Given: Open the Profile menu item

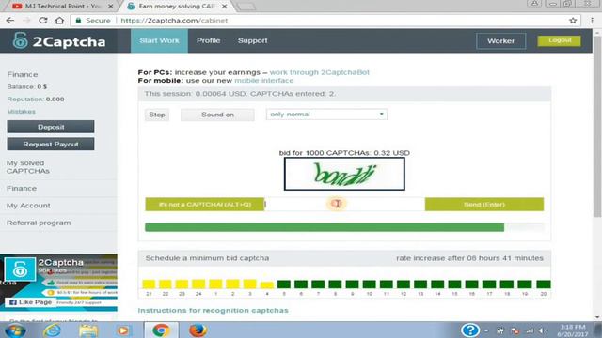Looking at the screenshot, I should (209, 40).
